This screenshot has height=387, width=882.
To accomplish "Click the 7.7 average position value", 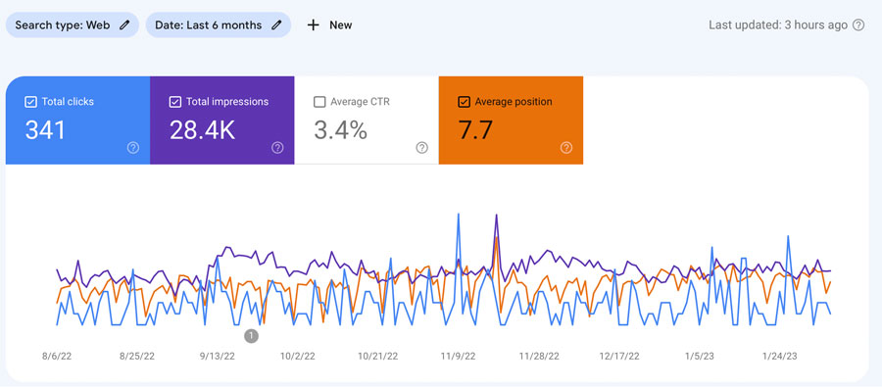I will coord(475,130).
